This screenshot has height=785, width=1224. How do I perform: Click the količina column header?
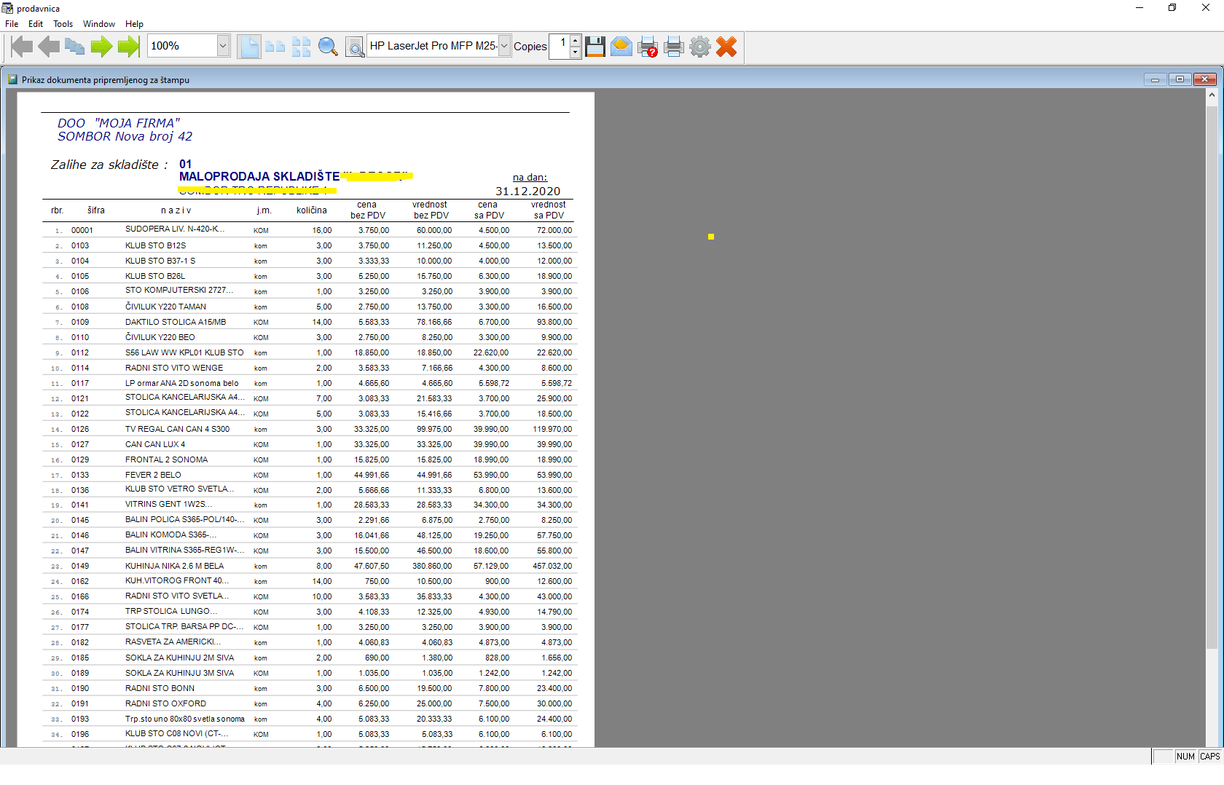(312, 210)
